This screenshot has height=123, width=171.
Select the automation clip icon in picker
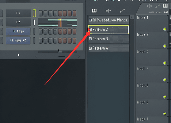[122, 11]
